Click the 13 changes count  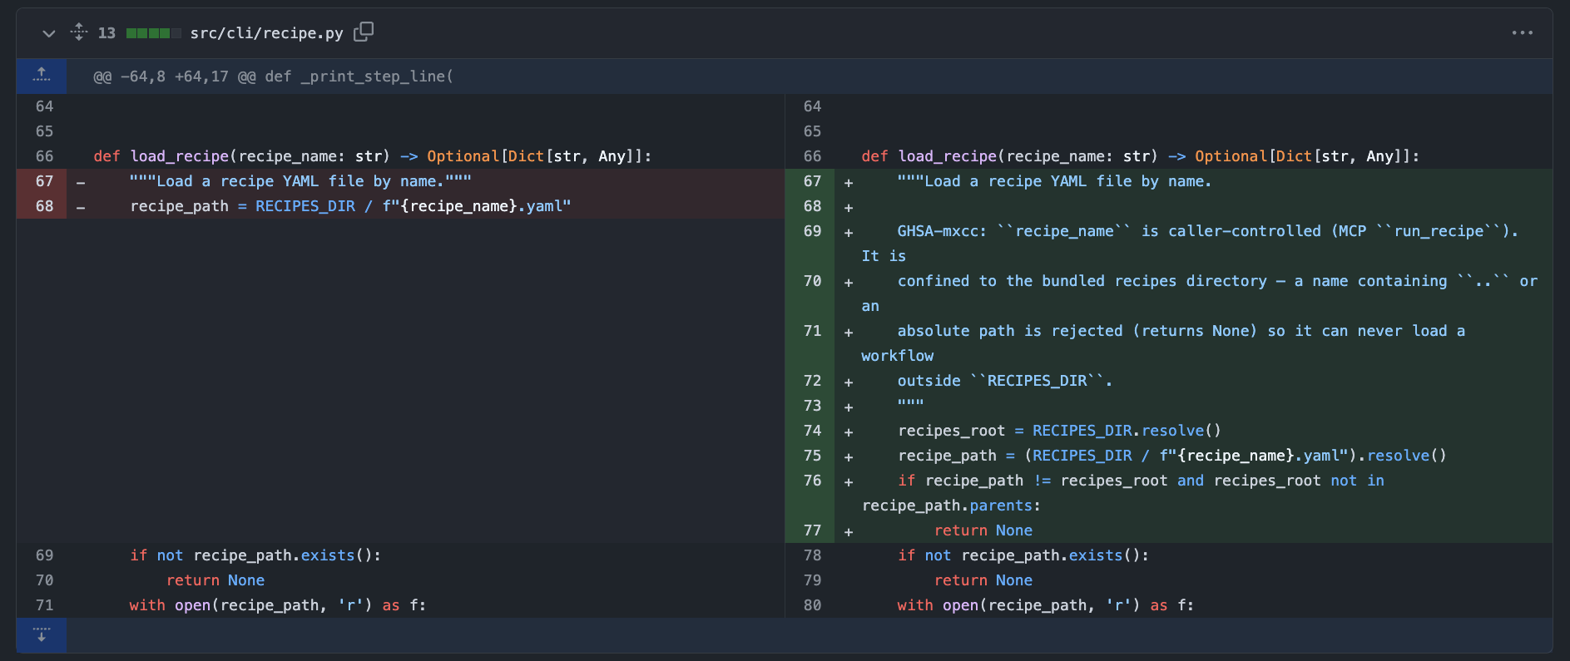106,33
